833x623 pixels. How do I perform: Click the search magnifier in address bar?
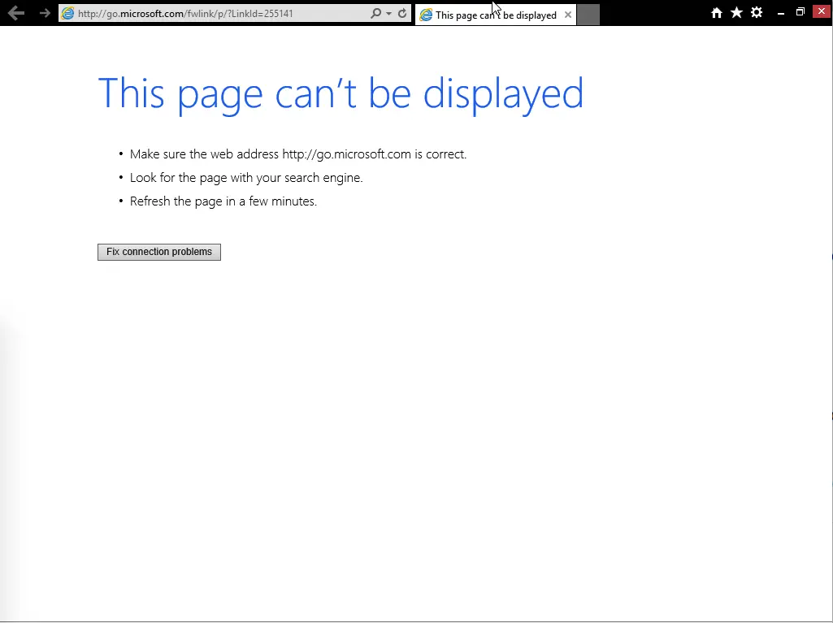click(x=375, y=13)
